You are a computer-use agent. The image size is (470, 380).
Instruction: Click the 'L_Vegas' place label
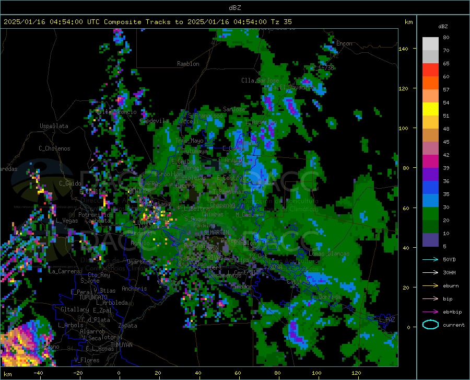[x=67, y=221]
